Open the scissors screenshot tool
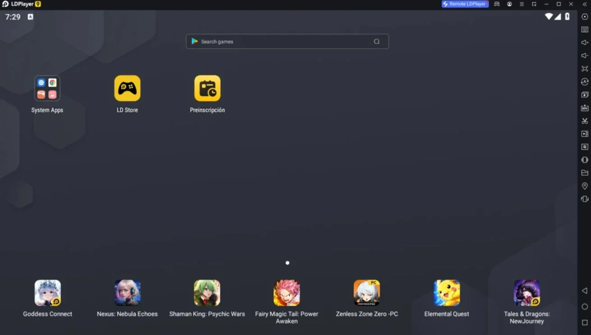591x335 pixels. (x=585, y=121)
